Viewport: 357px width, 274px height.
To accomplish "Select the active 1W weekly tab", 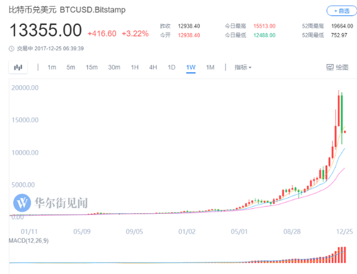I will point(191,68).
